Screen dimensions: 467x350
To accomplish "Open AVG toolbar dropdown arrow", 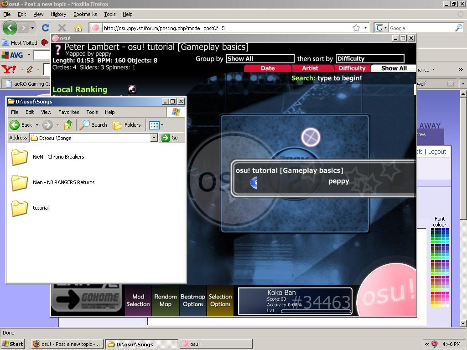I will 29,55.
